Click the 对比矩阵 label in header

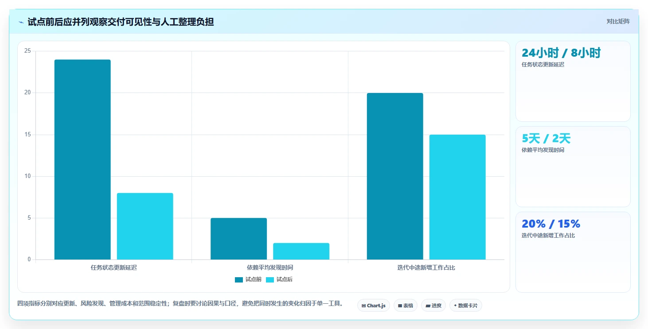pos(618,21)
